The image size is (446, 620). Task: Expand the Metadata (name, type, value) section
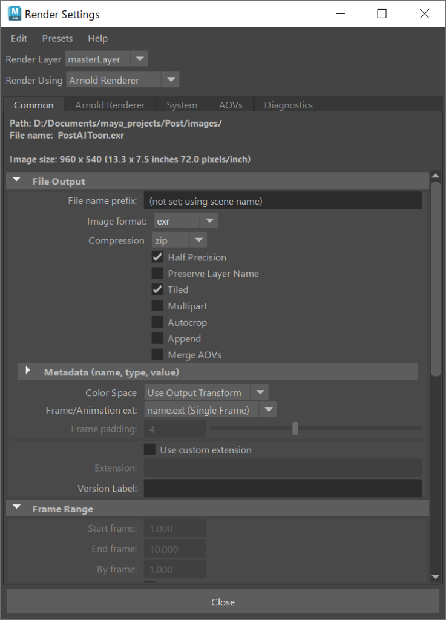pyautogui.click(x=28, y=371)
